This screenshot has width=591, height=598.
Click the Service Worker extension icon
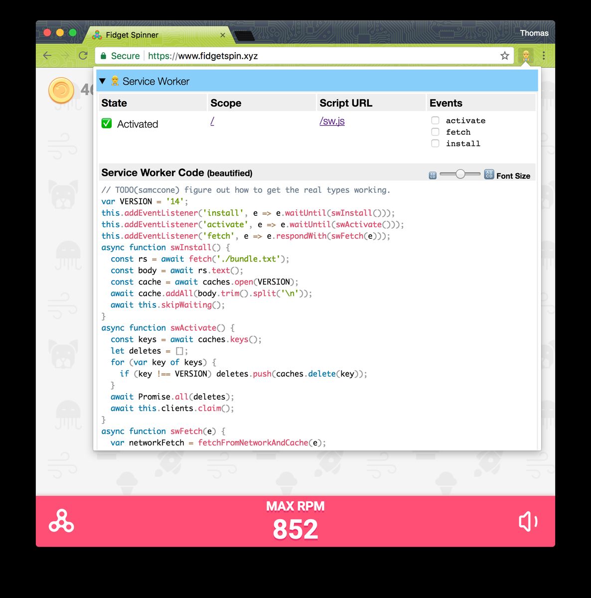coord(526,56)
